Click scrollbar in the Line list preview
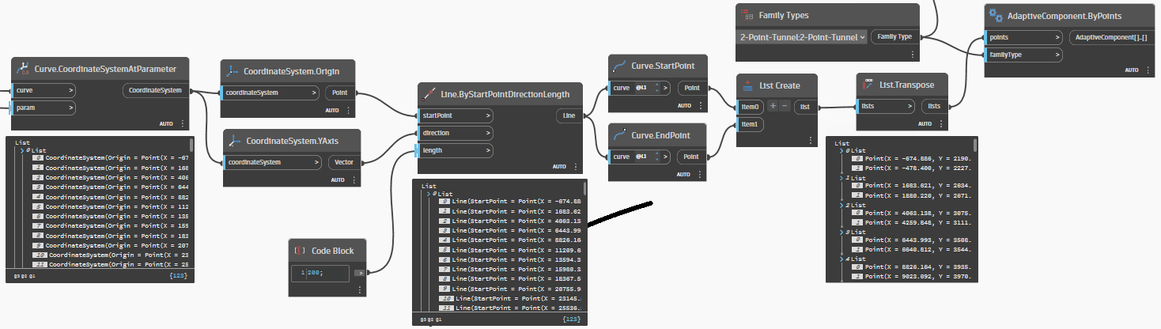The image size is (1161, 329). tap(585, 189)
